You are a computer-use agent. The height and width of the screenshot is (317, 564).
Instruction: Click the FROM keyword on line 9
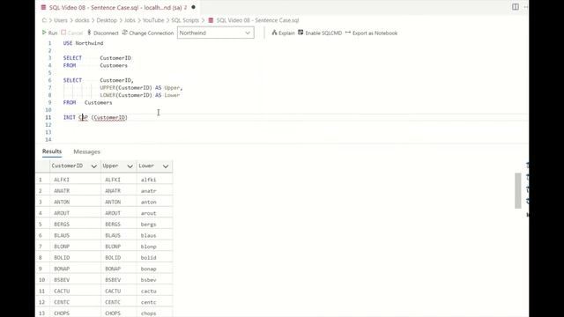pos(70,102)
